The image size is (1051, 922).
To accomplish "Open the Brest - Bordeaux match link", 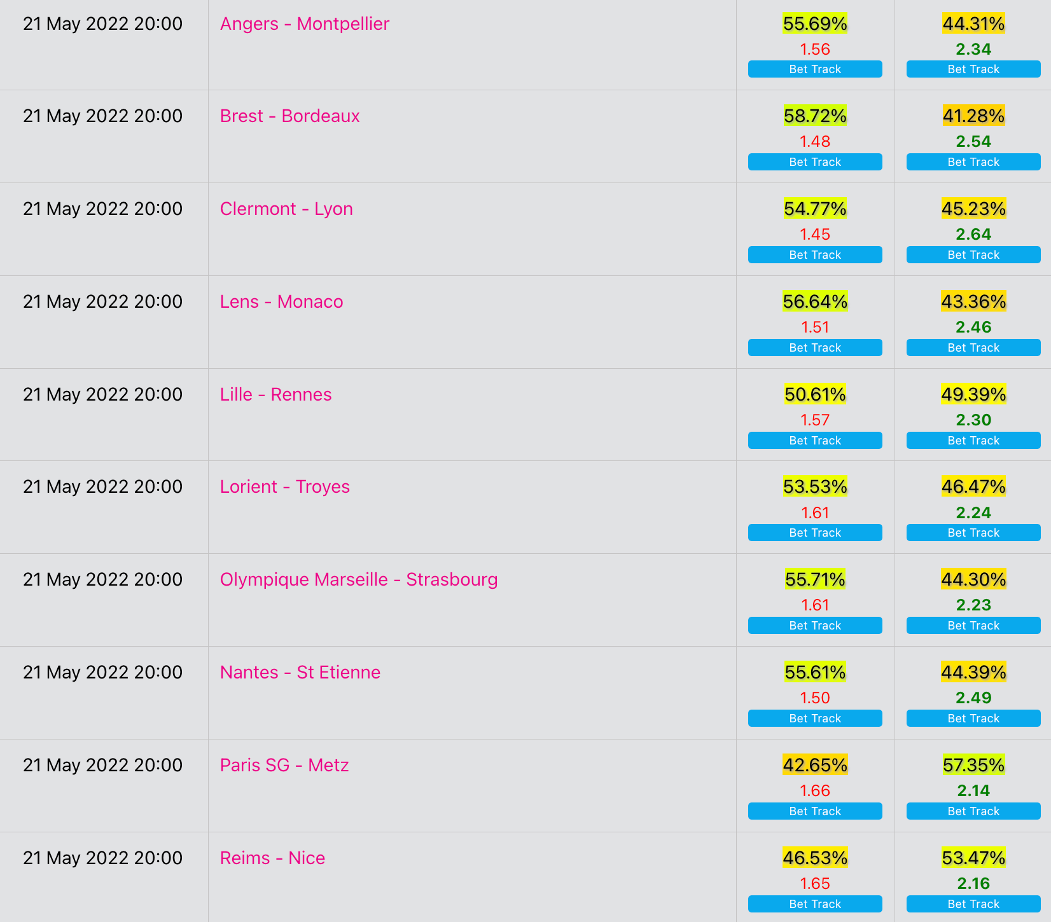I will point(289,116).
